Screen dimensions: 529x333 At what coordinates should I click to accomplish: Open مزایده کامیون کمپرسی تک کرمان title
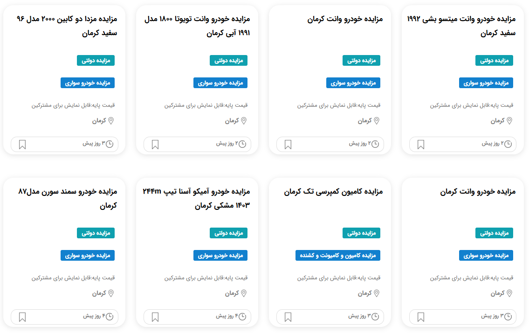tap(333, 192)
